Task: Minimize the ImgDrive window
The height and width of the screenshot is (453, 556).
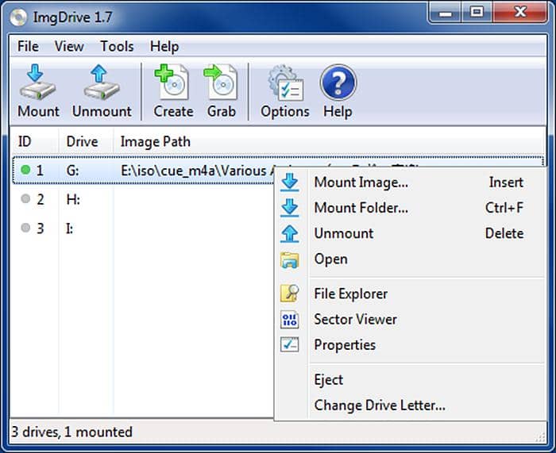Action: [446, 13]
